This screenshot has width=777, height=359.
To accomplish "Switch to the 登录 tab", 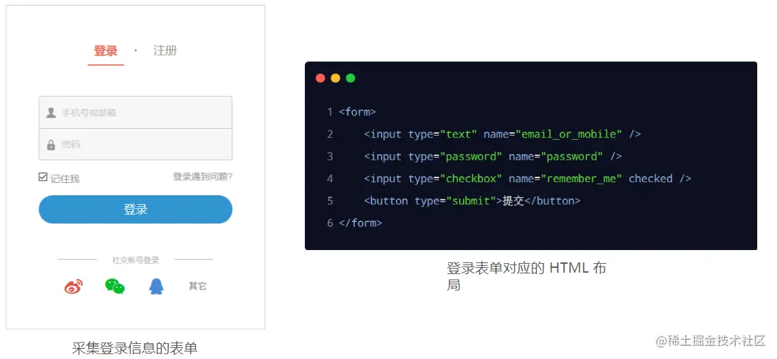I will coord(106,51).
